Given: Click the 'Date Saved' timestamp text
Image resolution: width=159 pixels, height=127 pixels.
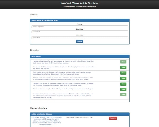Looking at the screenshot, I should 79,117.
